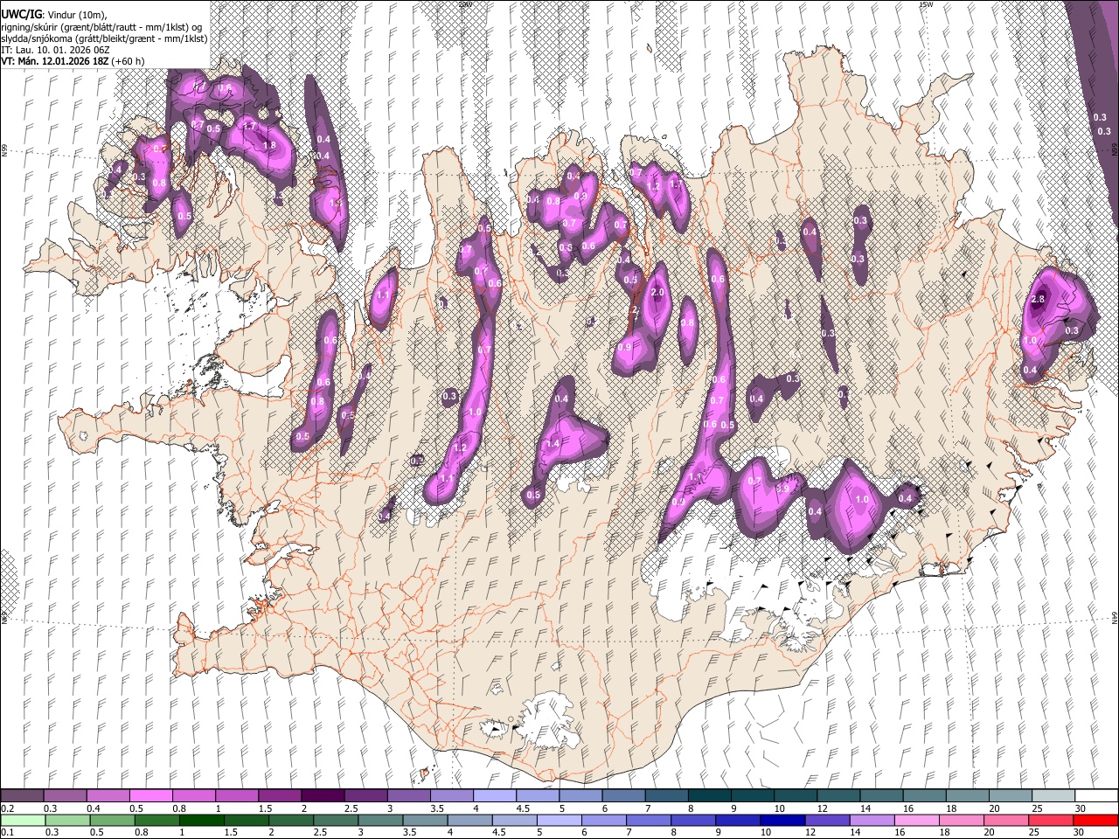Pick bottom legend swatch between 0.1 and 0.3

click(22, 820)
